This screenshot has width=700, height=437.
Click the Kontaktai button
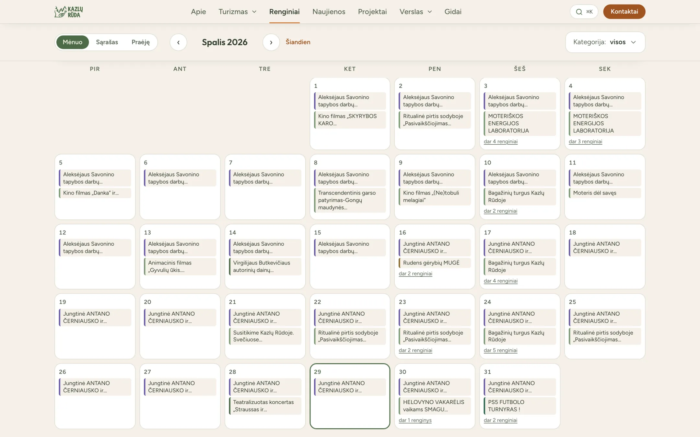[x=624, y=12]
